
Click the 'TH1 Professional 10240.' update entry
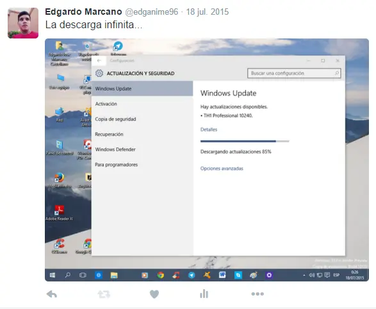tap(227, 115)
